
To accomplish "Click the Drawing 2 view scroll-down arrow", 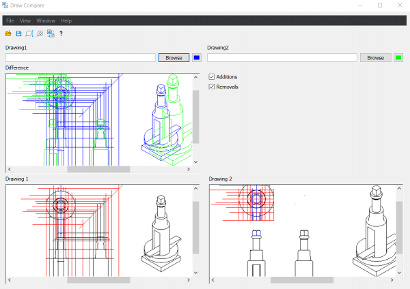I will coord(399,273).
